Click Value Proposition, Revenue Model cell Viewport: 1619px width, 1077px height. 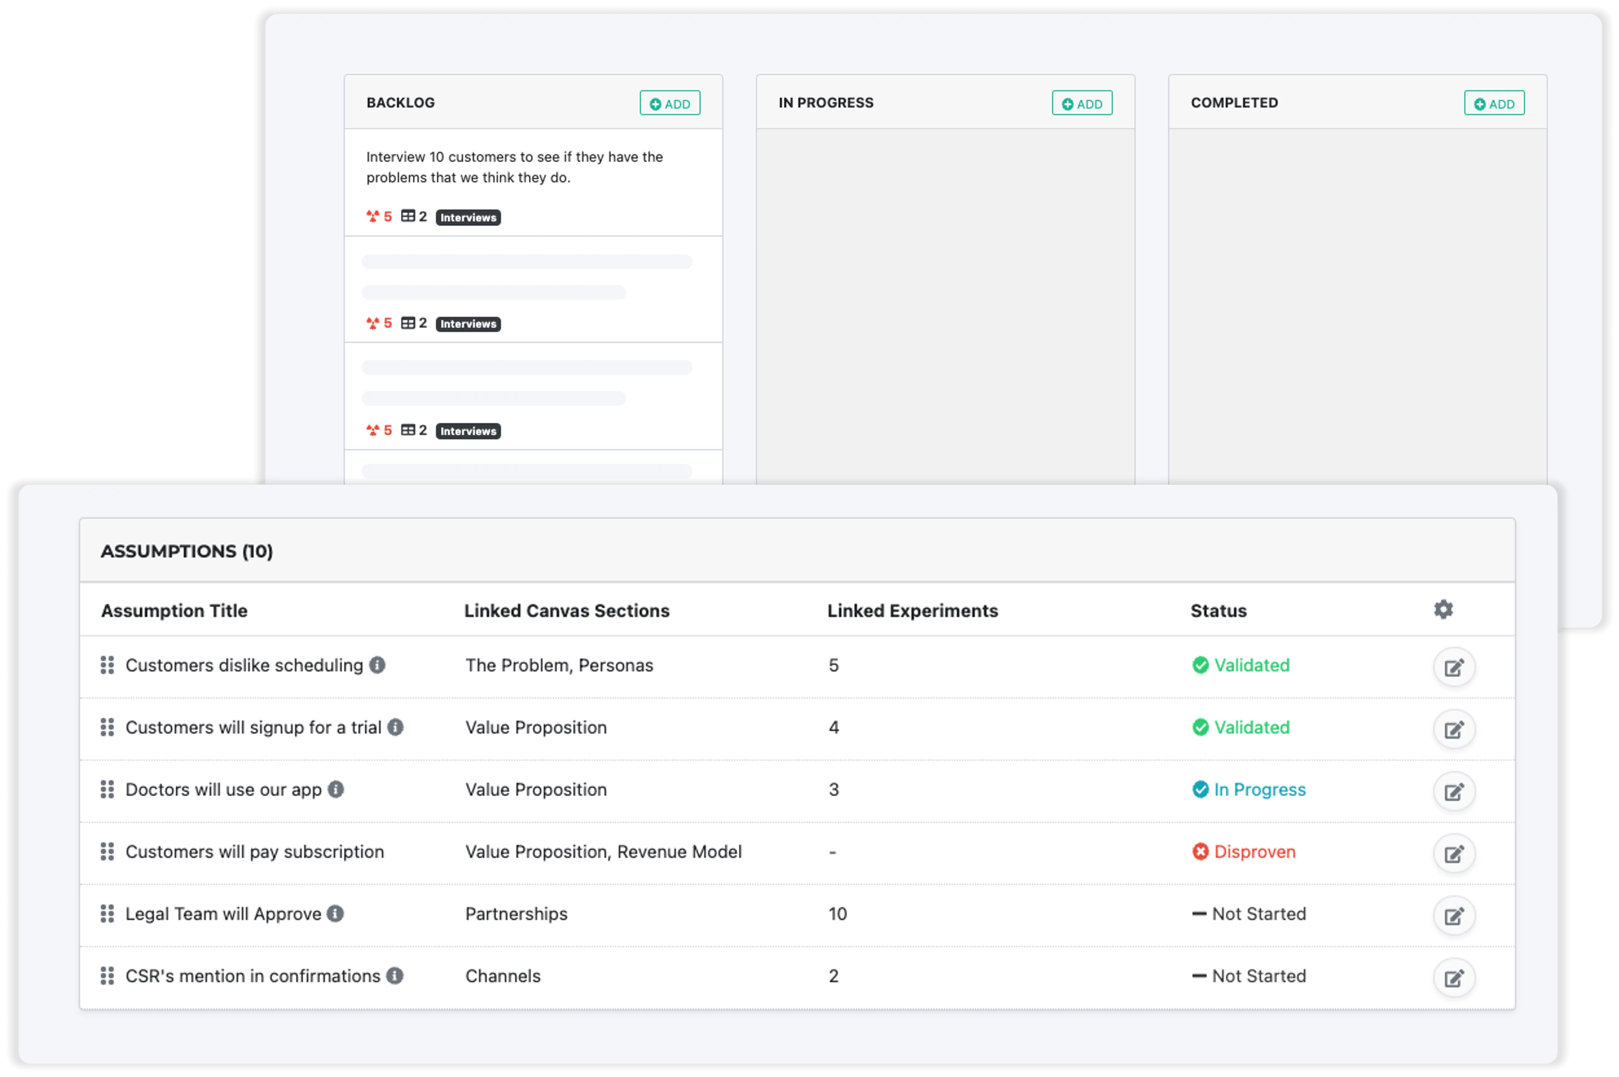click(603, 852)
